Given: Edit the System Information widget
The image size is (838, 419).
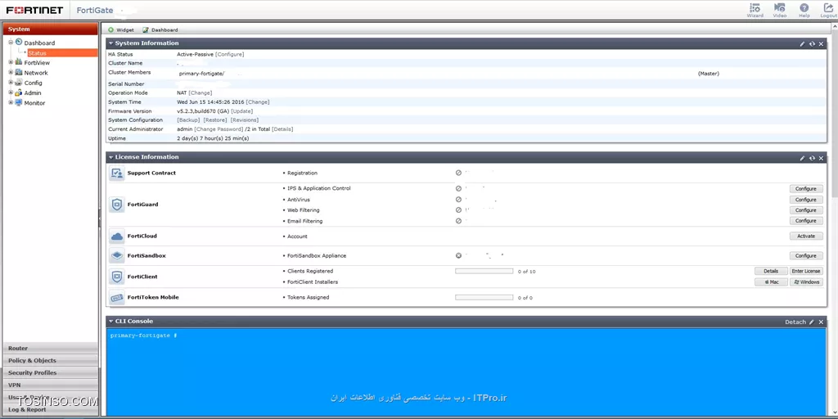Looking at the screenshot, I should tap(802, 44).
